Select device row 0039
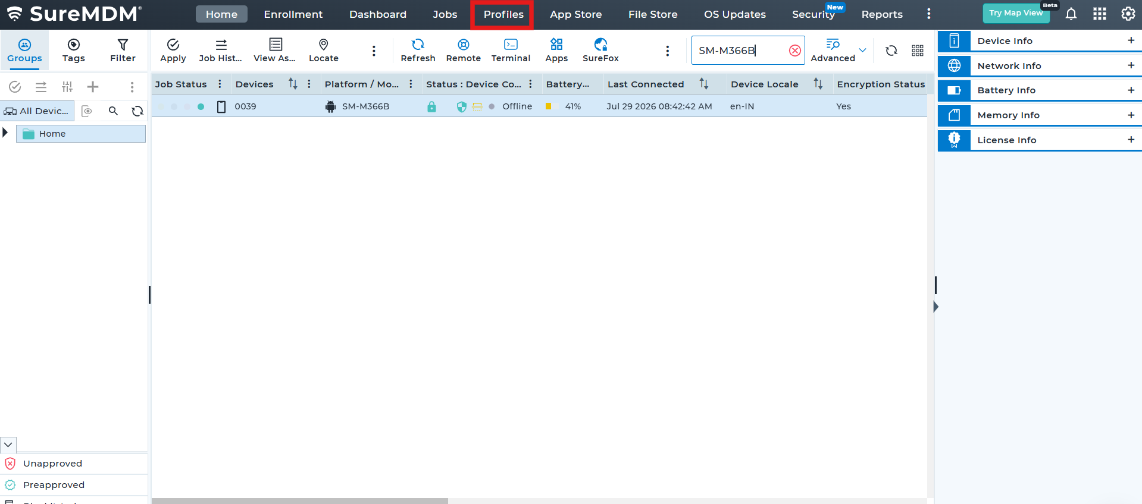This screenshot has height=504, width=1142. pos(539,106)
